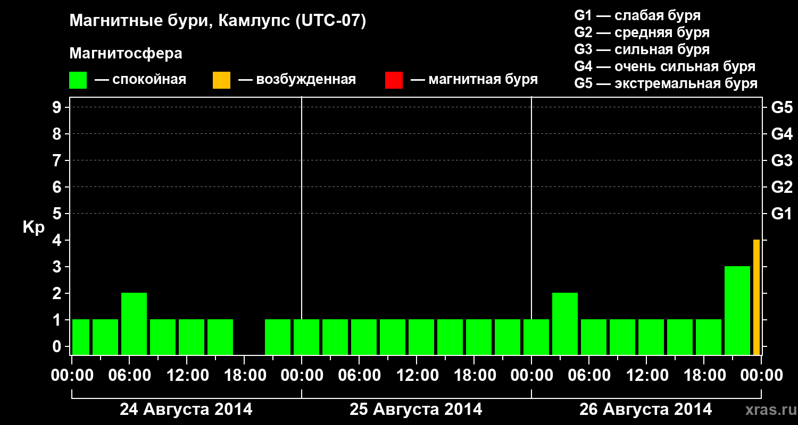The image size is (798, 425).
Task: Click the Kp axis label
Action: click(34, 228)
